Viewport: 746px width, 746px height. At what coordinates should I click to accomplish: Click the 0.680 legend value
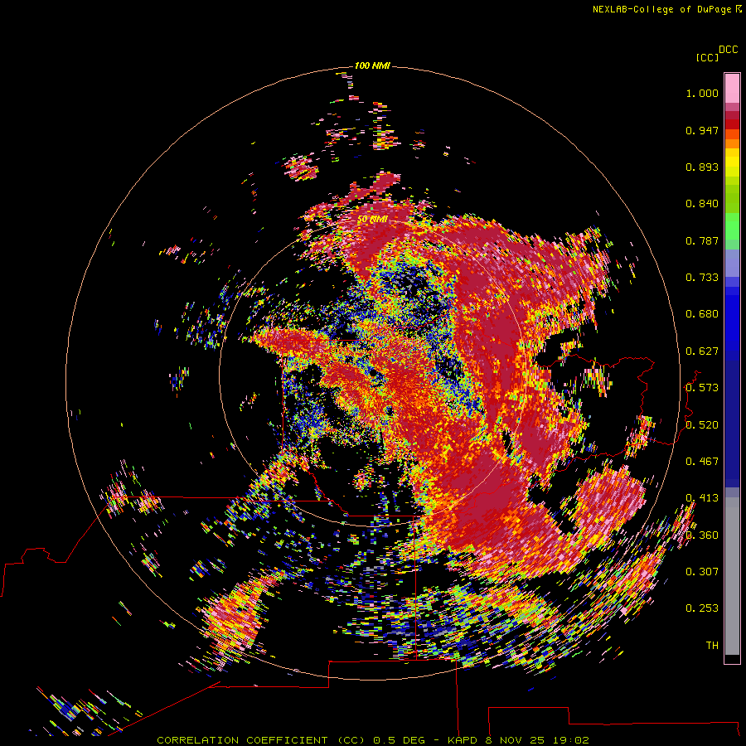[x=702, y=314]
